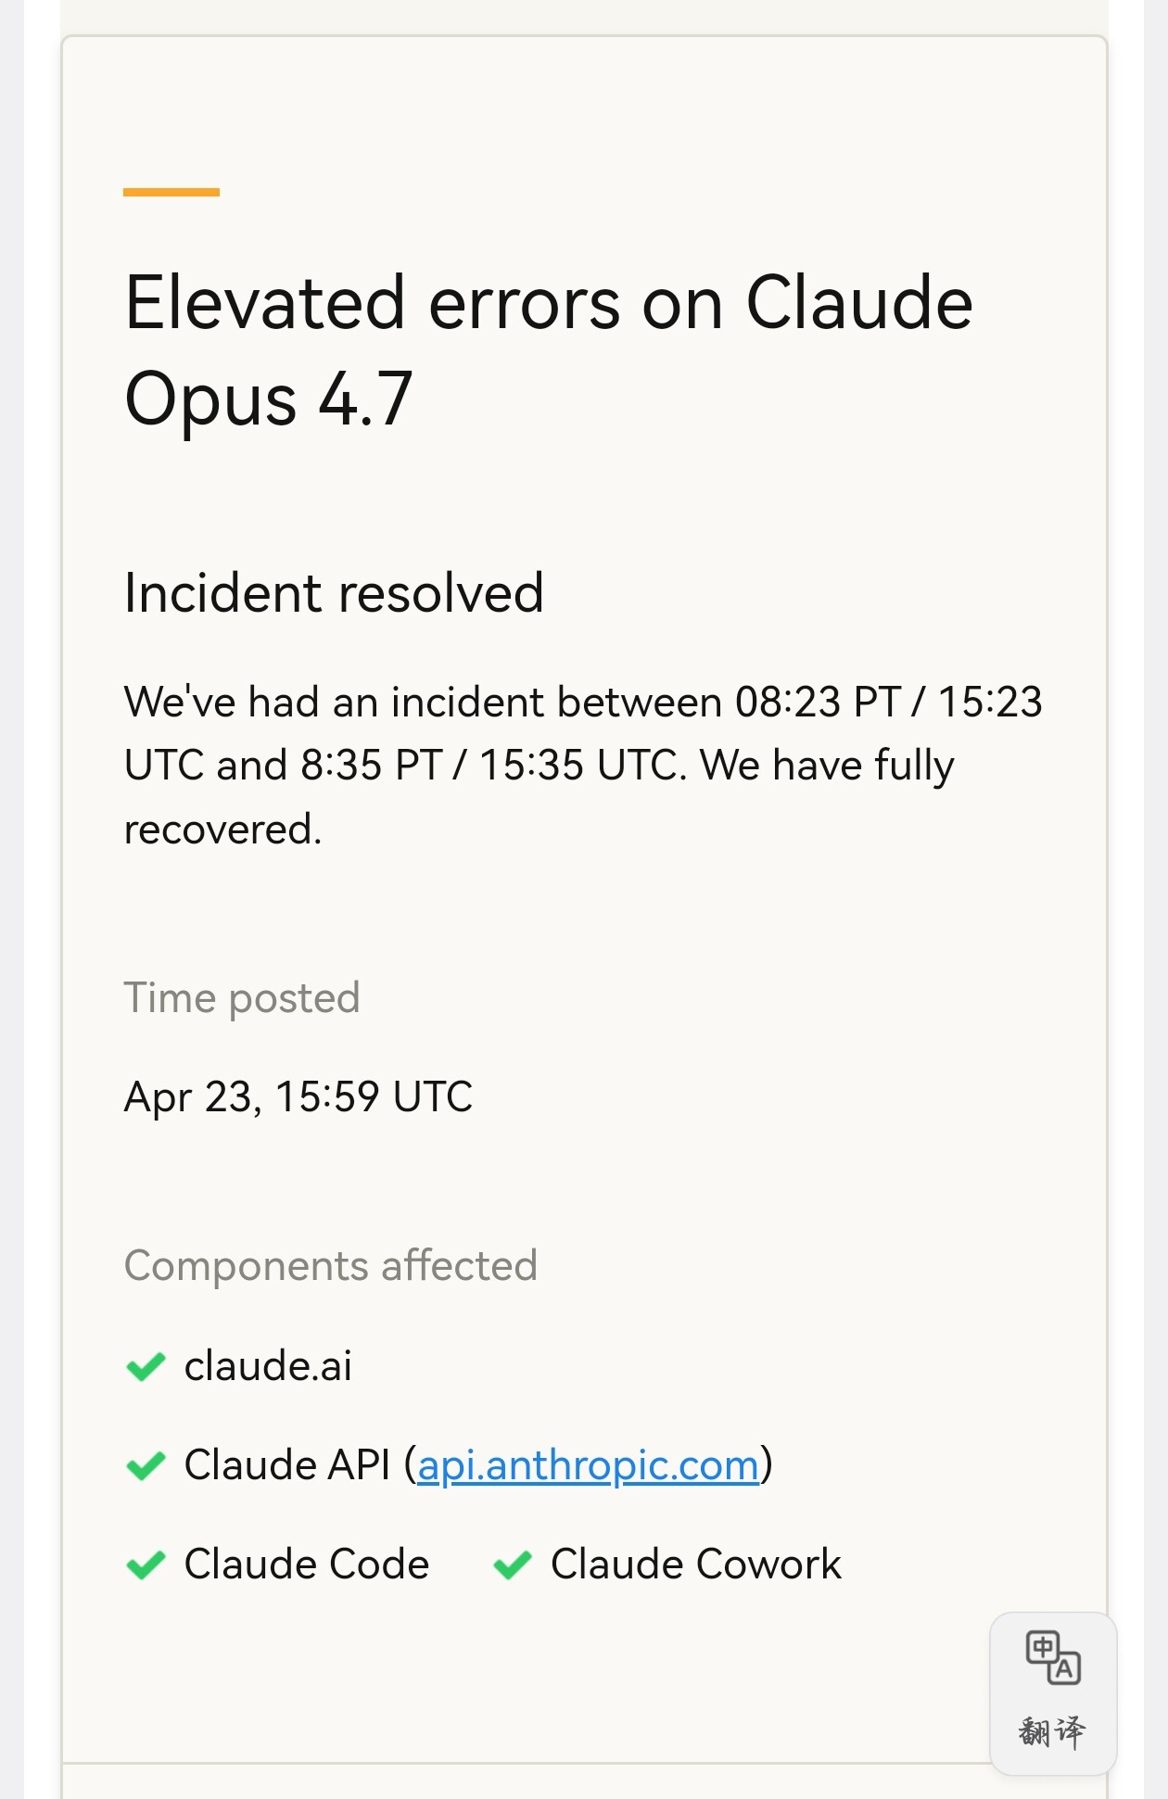
Task: Tap the orange accent bar above the title
Action: point(171,192)
